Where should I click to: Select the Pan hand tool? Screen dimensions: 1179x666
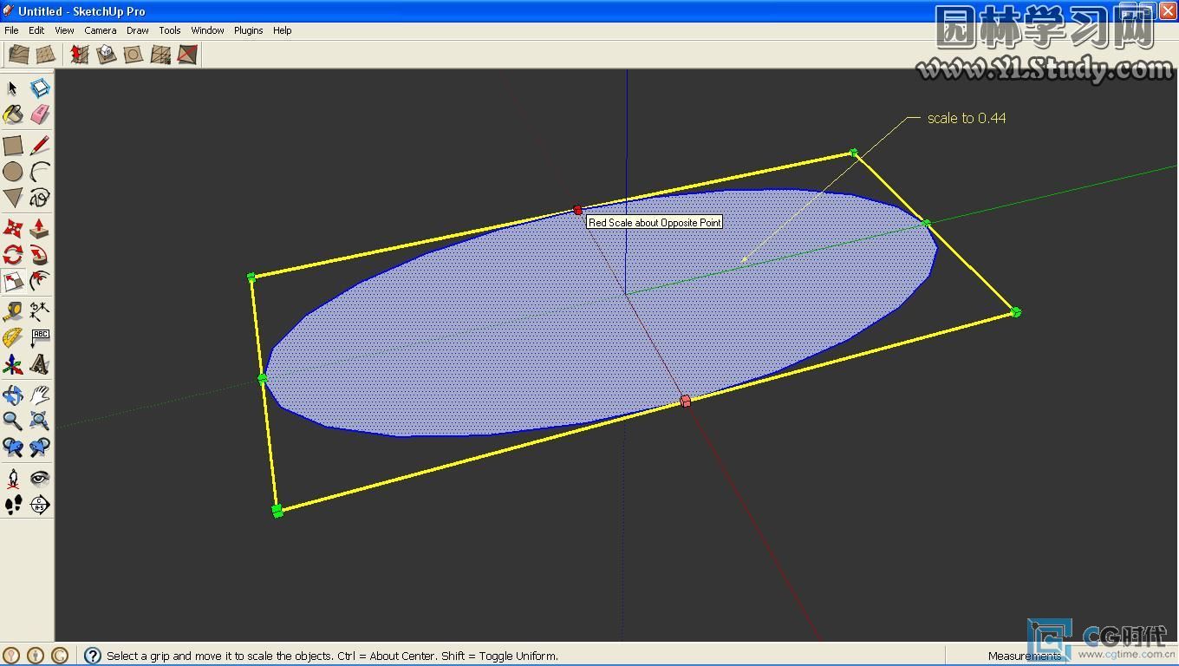coord(40,395)
